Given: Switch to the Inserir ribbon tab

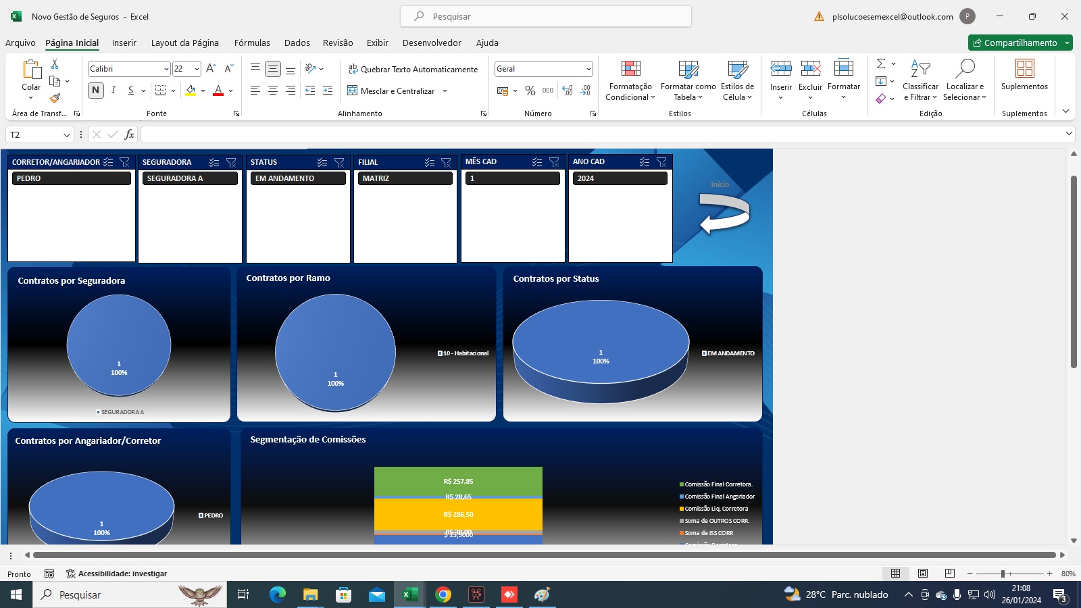Looking at the screenshot, I should 124,43.
